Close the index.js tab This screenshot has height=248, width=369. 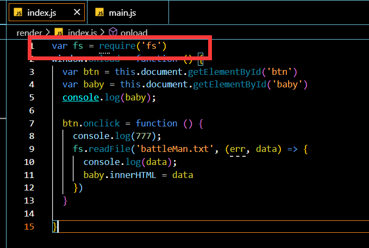pos(77,12)
